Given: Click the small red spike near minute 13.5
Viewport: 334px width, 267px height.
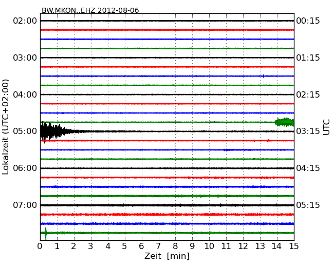Looking at the screenshot, I should tap(268, 141).
